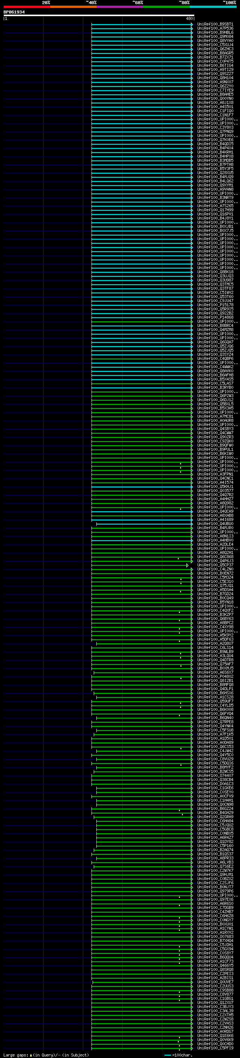Screen dimensions: 240x1058
Task: Select hit label UniRef100_C4LZN0
Action: 215,569
